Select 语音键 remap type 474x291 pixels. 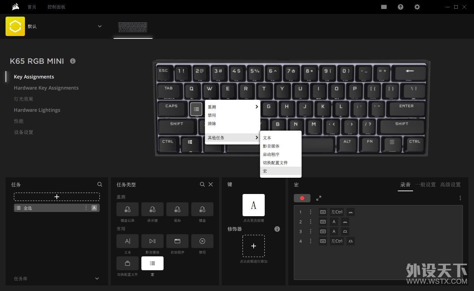pos(152,209)
